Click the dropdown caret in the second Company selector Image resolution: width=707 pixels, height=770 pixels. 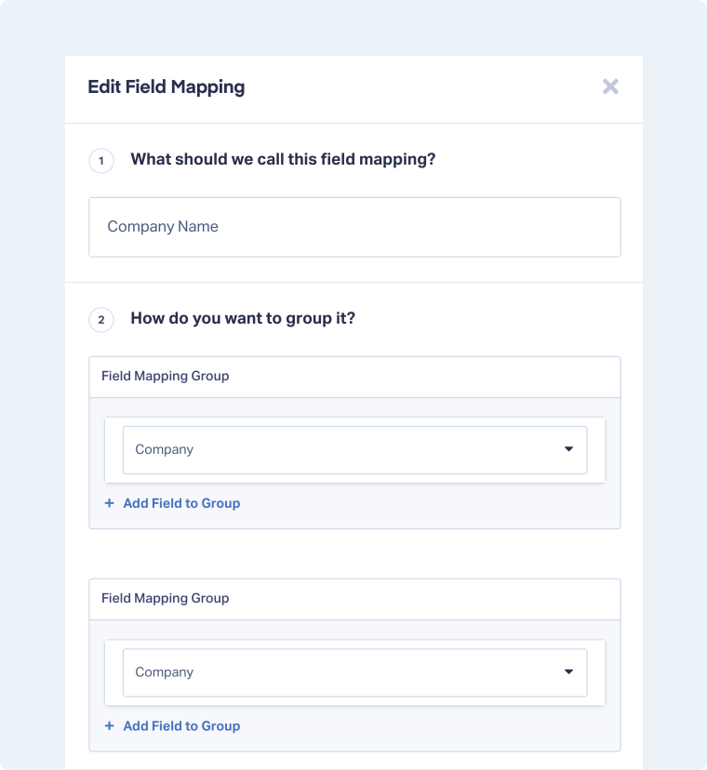(x=568, y=671)
